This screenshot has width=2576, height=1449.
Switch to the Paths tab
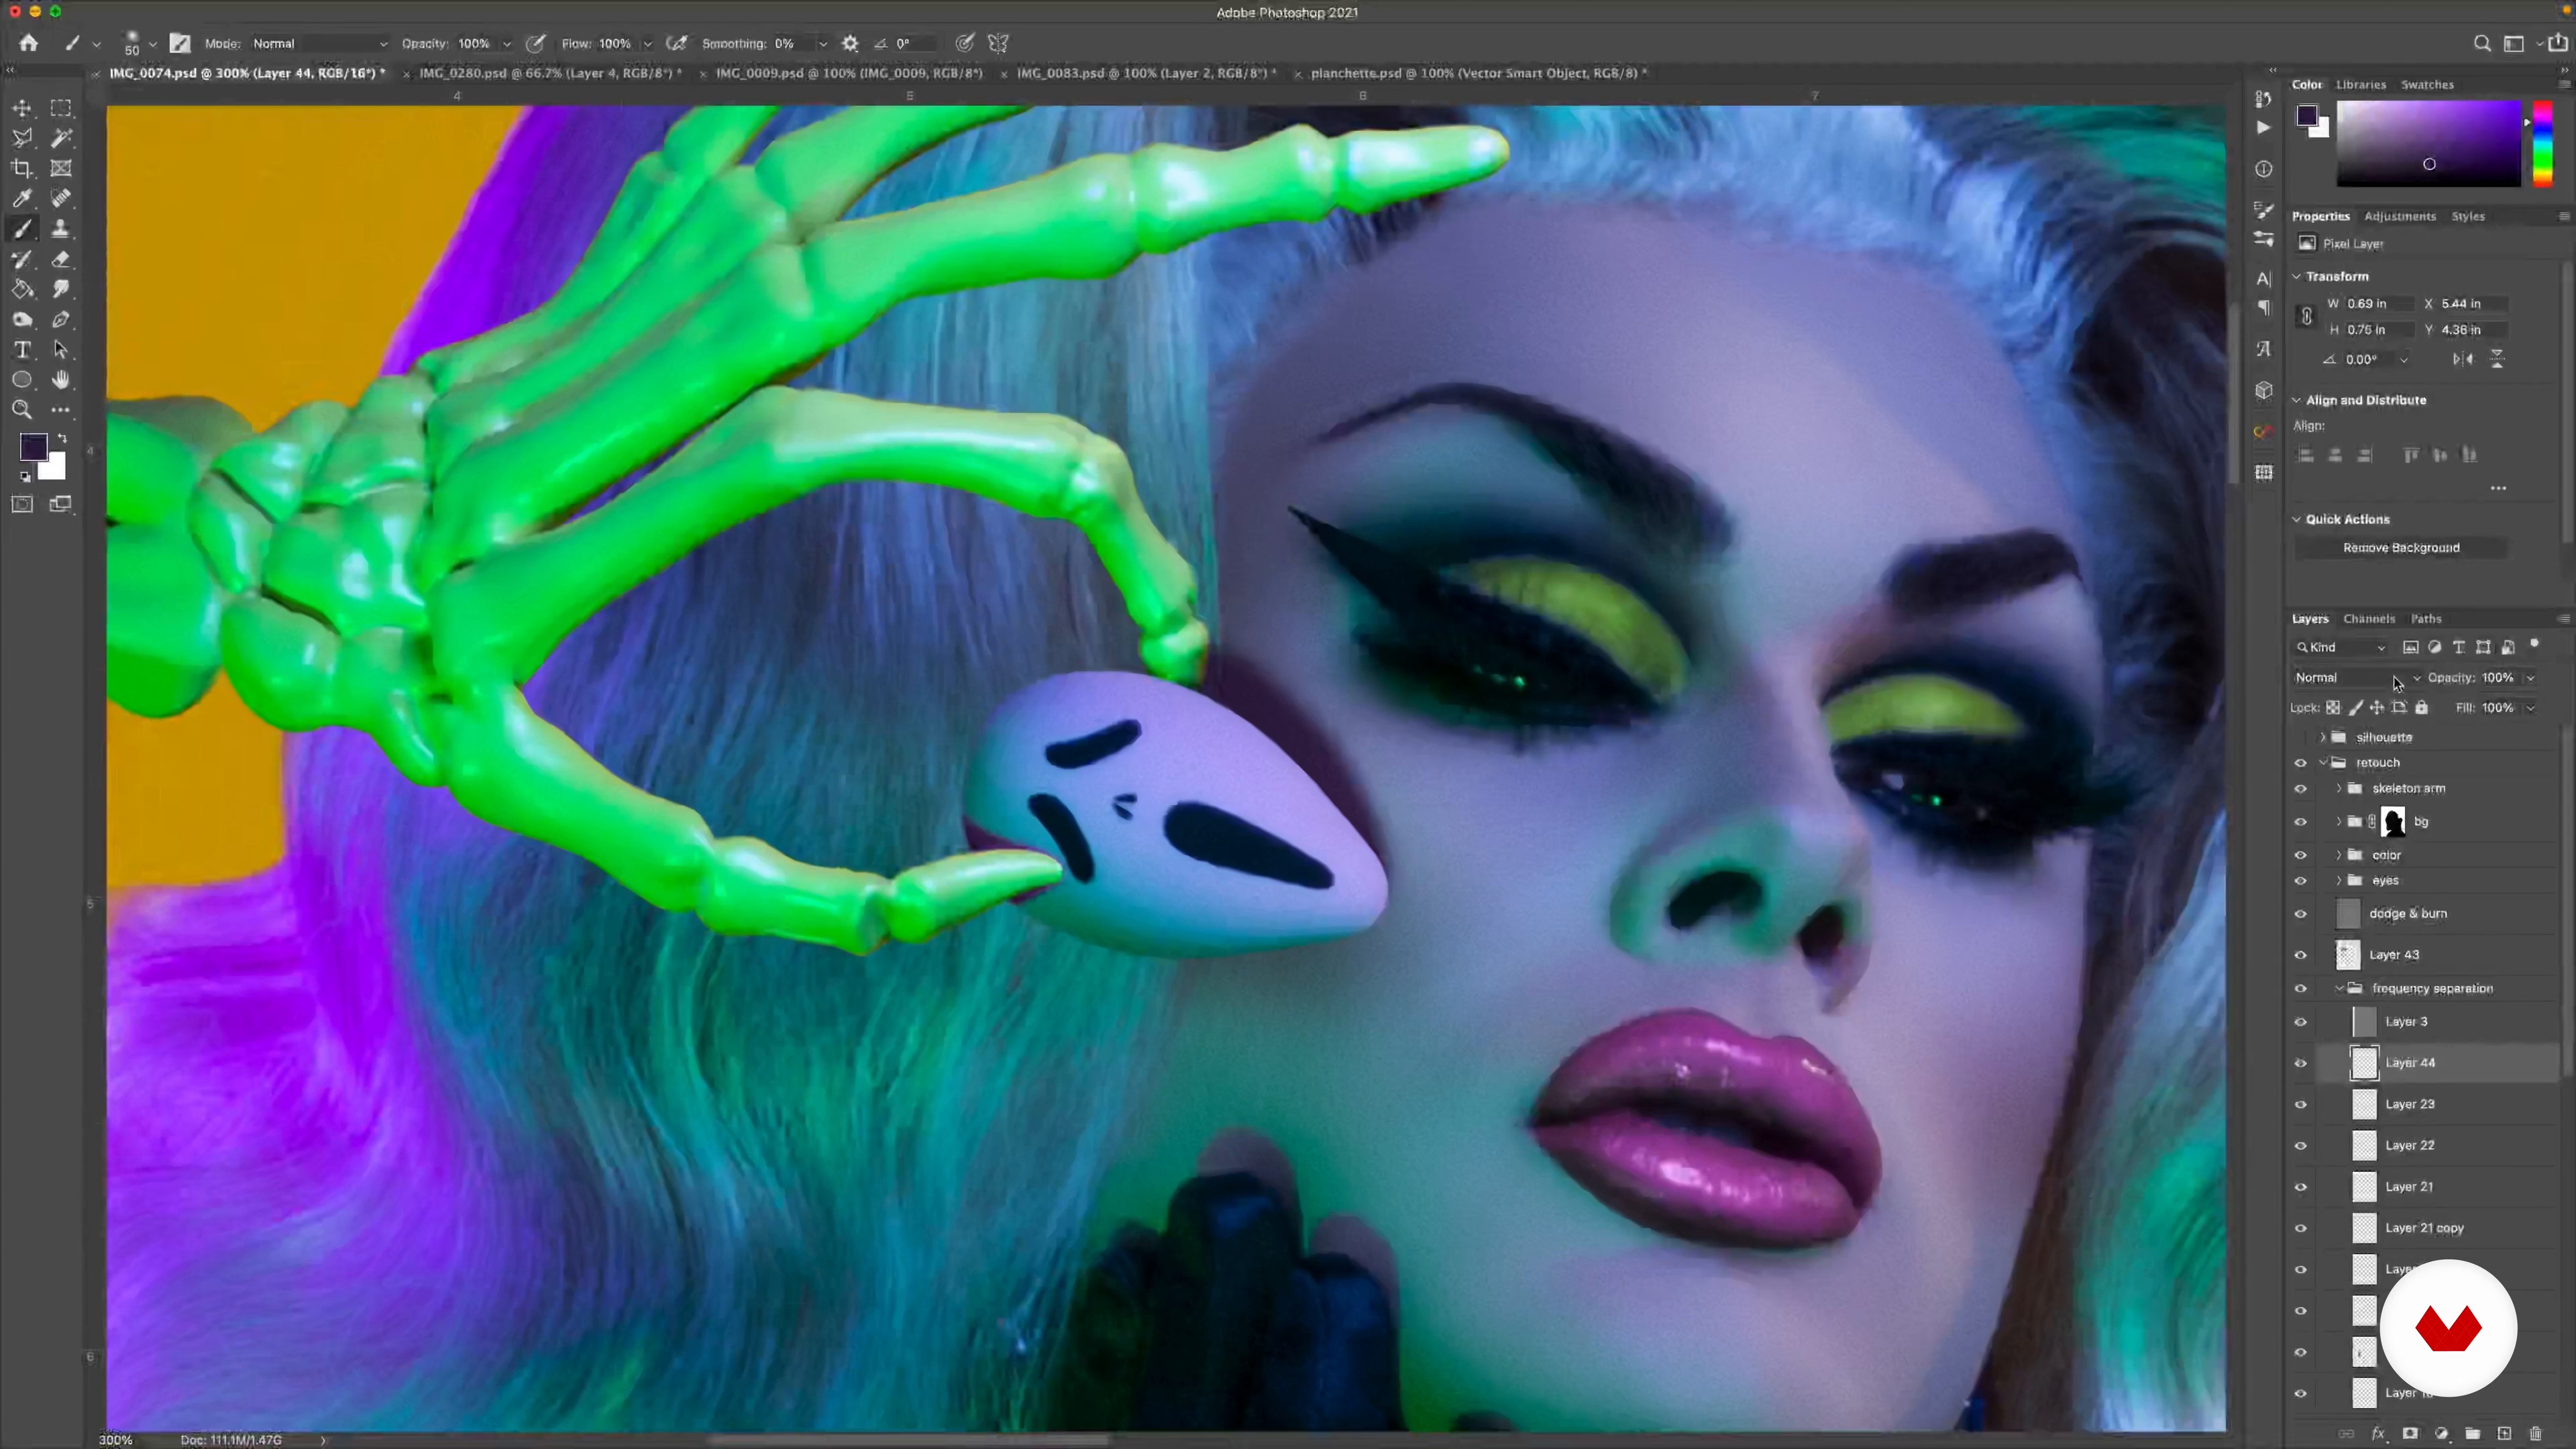(x=2426, y=619)
